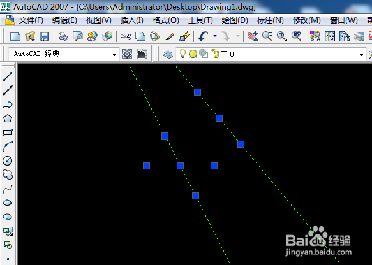The image size is (372, 265).
Task: Cut selection with the scissors icon
Action: [126, 36]
